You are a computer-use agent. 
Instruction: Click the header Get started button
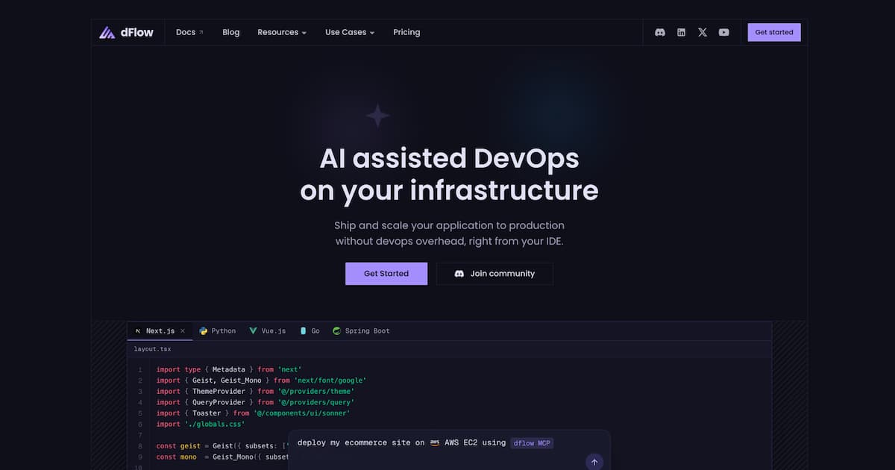(774, 32)
